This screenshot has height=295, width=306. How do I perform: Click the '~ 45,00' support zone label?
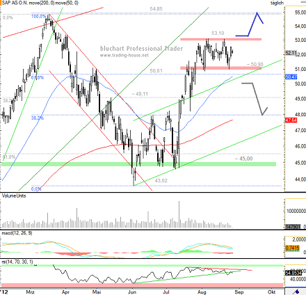[x=243, y=159]
